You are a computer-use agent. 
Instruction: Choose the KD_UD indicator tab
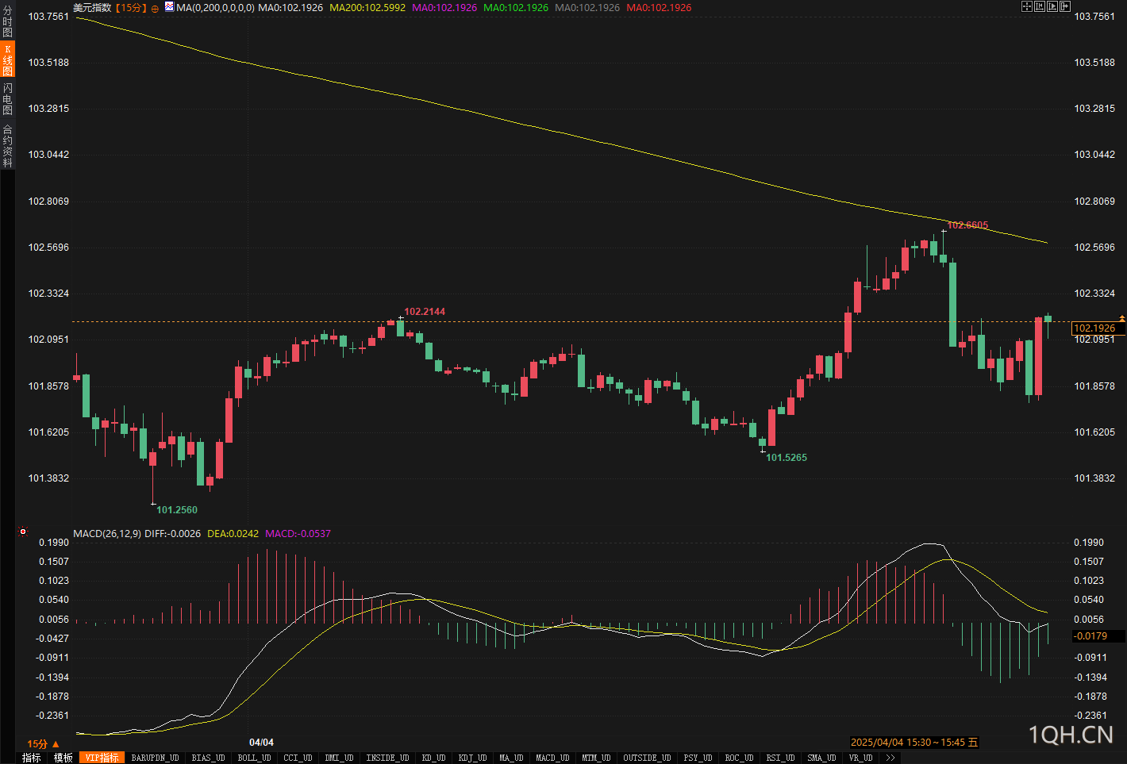433,758
